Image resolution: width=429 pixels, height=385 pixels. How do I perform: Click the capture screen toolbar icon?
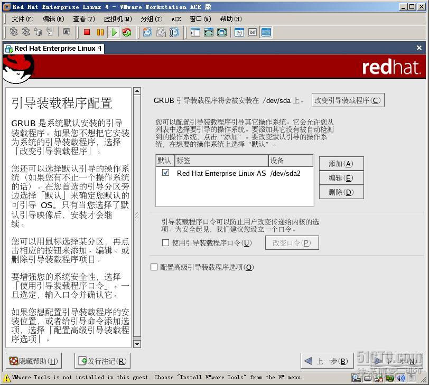pyautogui.click(x=66, y=32)
